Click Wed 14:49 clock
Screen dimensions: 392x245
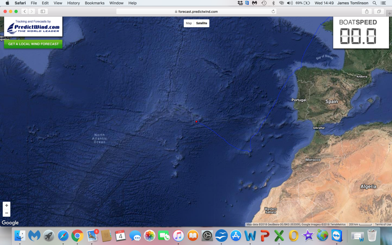(x=324, y=3)
